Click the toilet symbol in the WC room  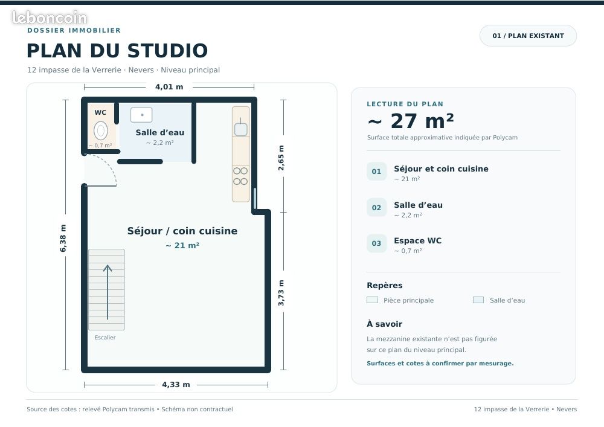click(x=100, y=131)
